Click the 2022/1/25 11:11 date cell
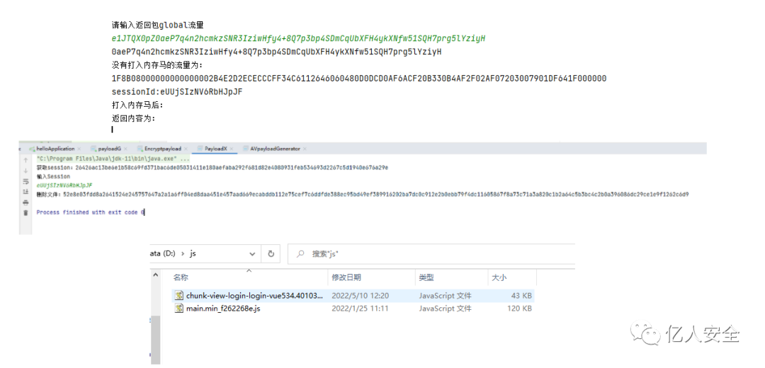The height and width of the screenshot is (368, 765). [x=360, y=309]
